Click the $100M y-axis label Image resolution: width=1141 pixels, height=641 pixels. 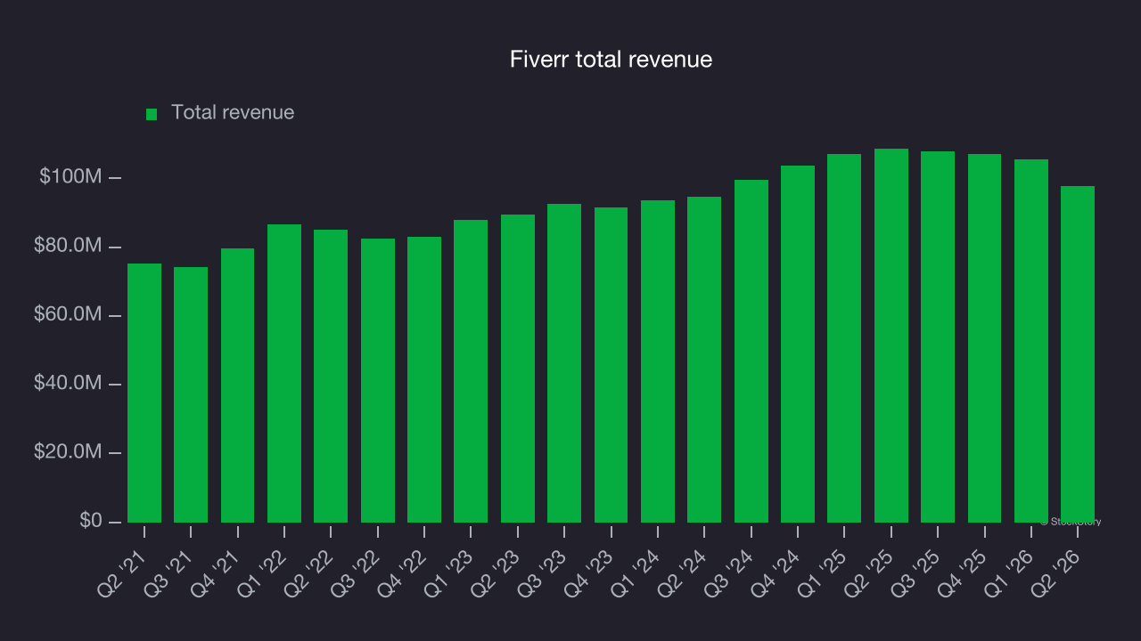tap(70, 177)
